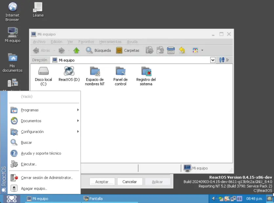Open the Léame desktop shortcut

point(38,10)
